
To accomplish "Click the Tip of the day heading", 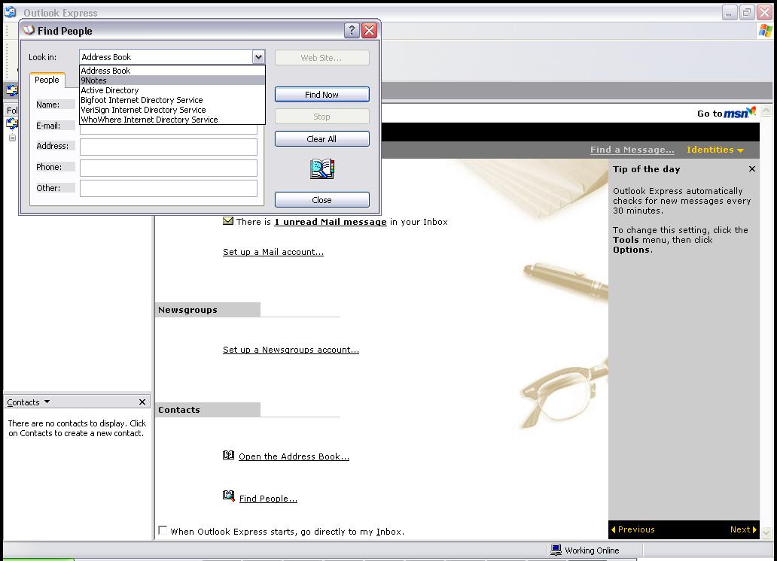I will [x=646, y=169].
